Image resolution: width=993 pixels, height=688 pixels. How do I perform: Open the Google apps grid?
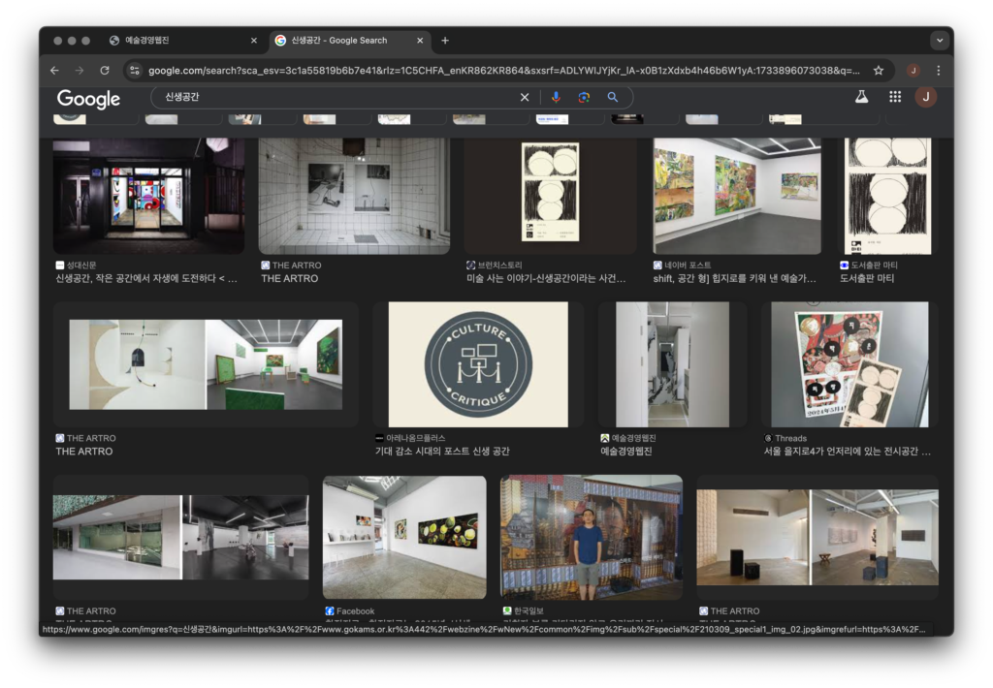click(895, 97)
